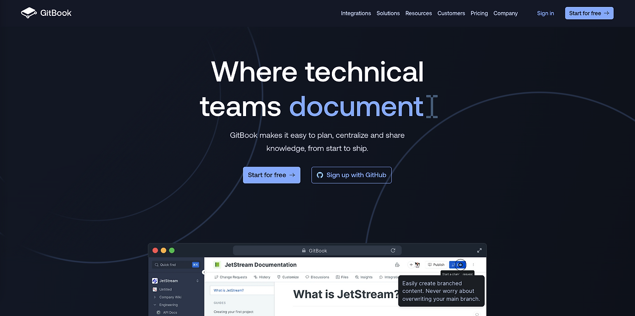Click the share lock icon near Publish
The height and width of the screenshot is (316, 635).
(x=397, y=265)
